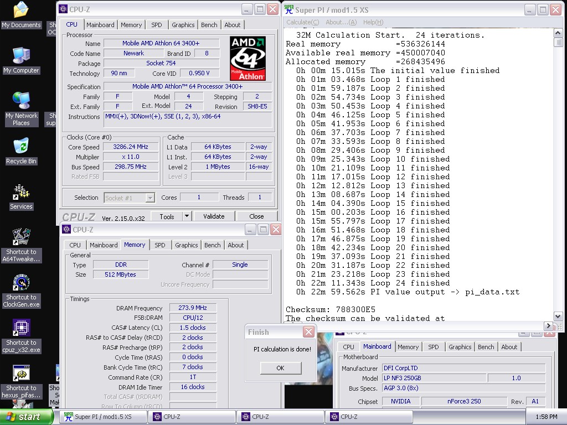Switch to About tab in top CPU-Z
The height and width of the screenshot is (425, 567).
[232, 25]
